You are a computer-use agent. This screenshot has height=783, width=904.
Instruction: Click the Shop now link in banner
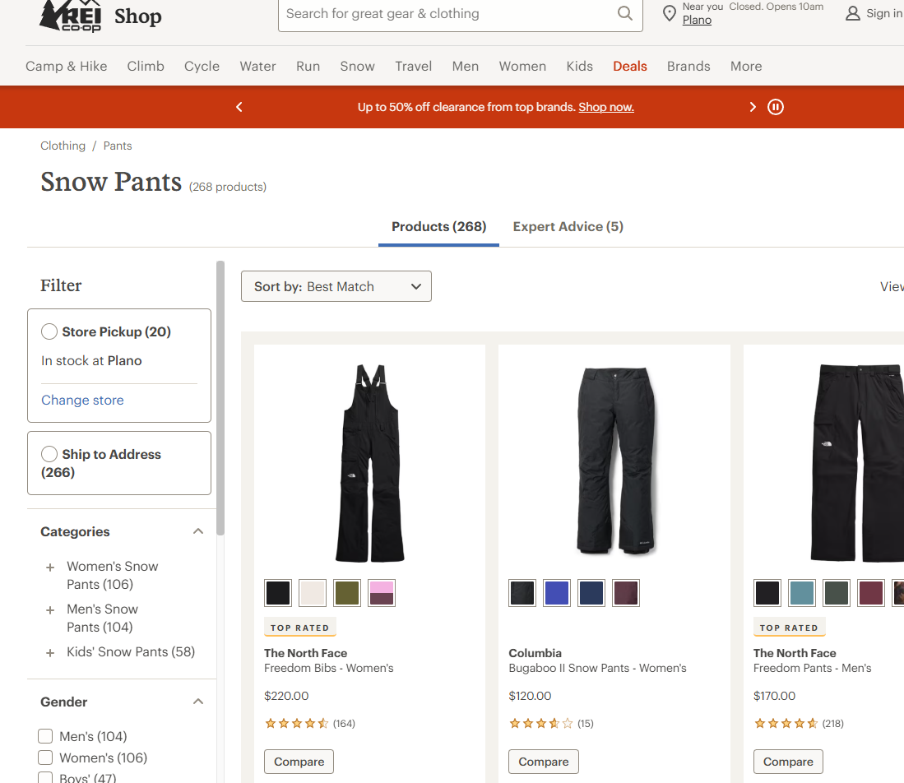coord(606,107)
